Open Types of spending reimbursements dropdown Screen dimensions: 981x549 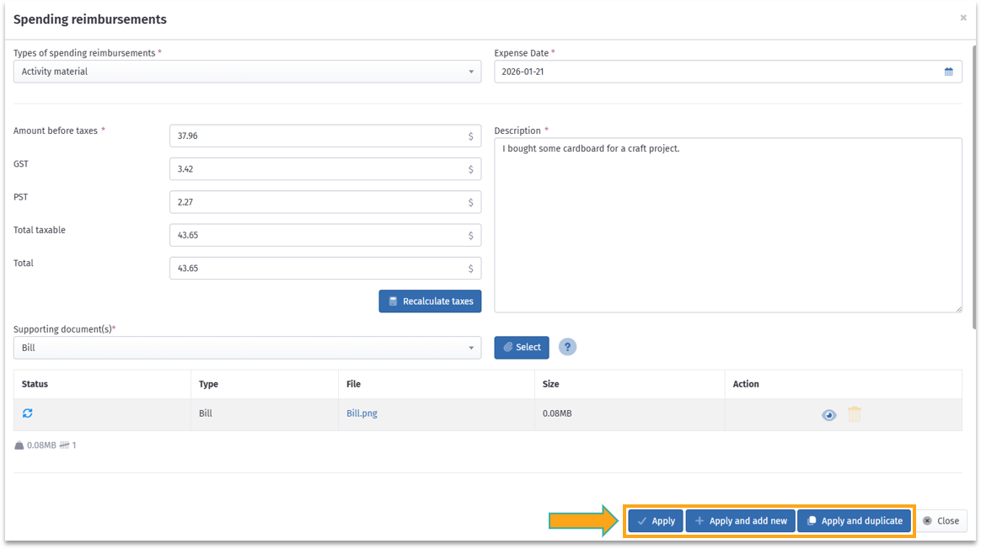(x=247, y=72)
